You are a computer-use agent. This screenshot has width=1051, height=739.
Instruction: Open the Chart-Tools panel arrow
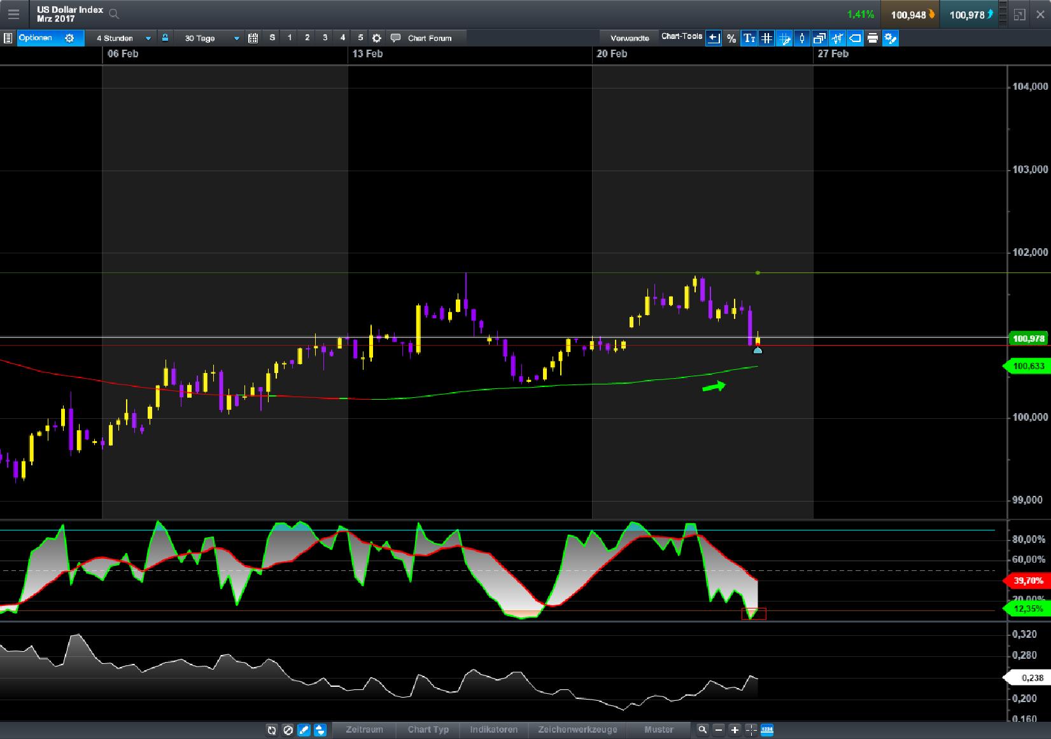coord(713,38)
